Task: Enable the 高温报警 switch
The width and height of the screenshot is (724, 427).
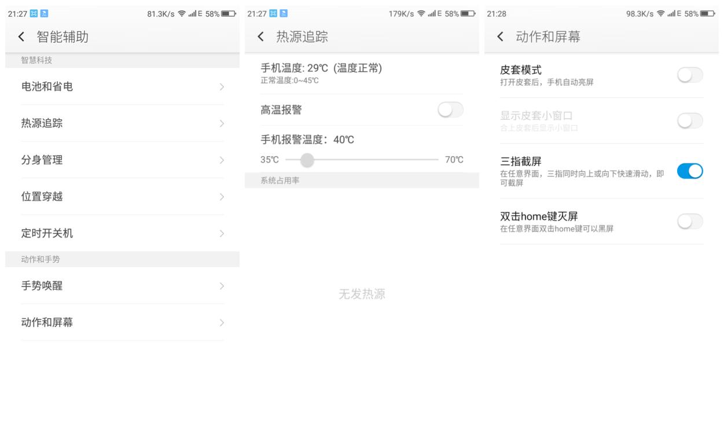Action: click(x=451, y=110)
